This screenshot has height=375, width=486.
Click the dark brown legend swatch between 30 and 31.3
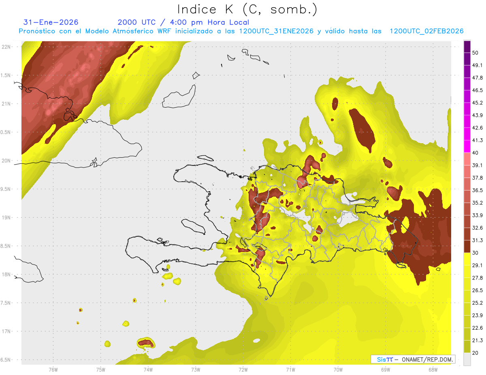pyautogui.click(x=467, y=247)
